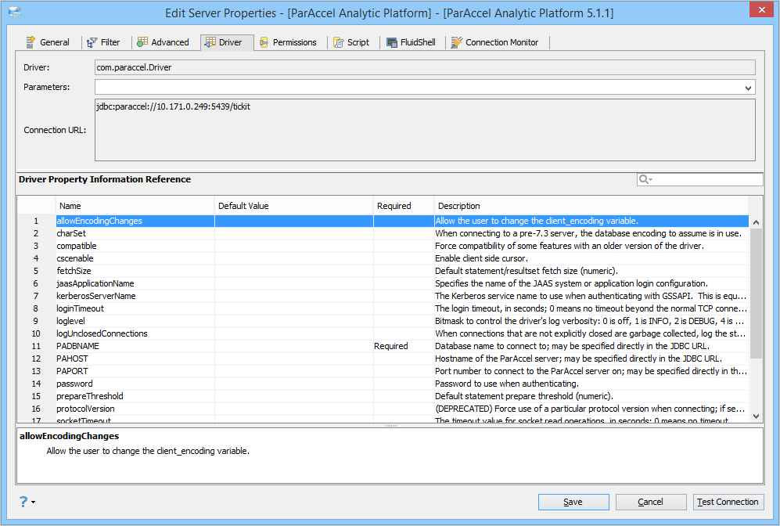Select the prepareThreshold property row
Viewport: 780px width, 526px height.
383,396
